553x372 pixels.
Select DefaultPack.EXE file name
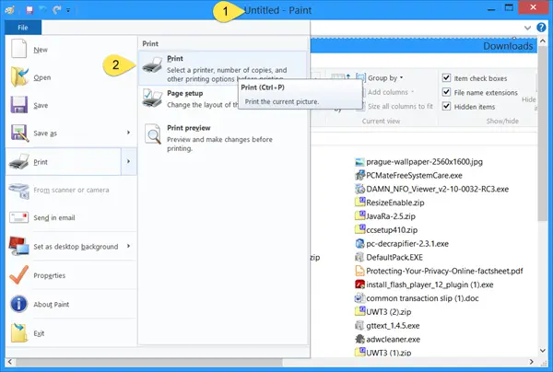tap(394, 257)
